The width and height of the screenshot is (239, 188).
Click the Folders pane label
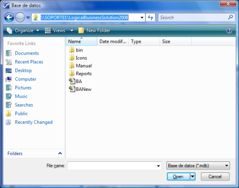[15, 153]
